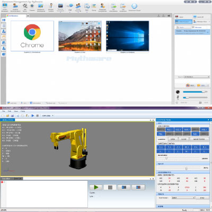Select the Chrome student thumbnail
The image size is (212, 212).
[32, 36]
